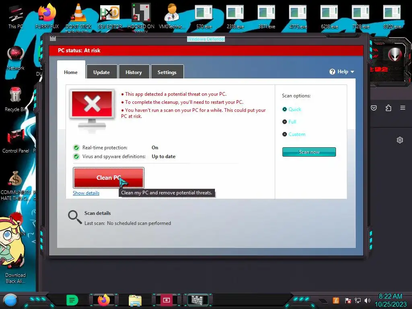Viewport: 412px width, 309px height.
Task: Expand the Help dropdown arrow
Action: pyautogui.click(x=352, y=72)
